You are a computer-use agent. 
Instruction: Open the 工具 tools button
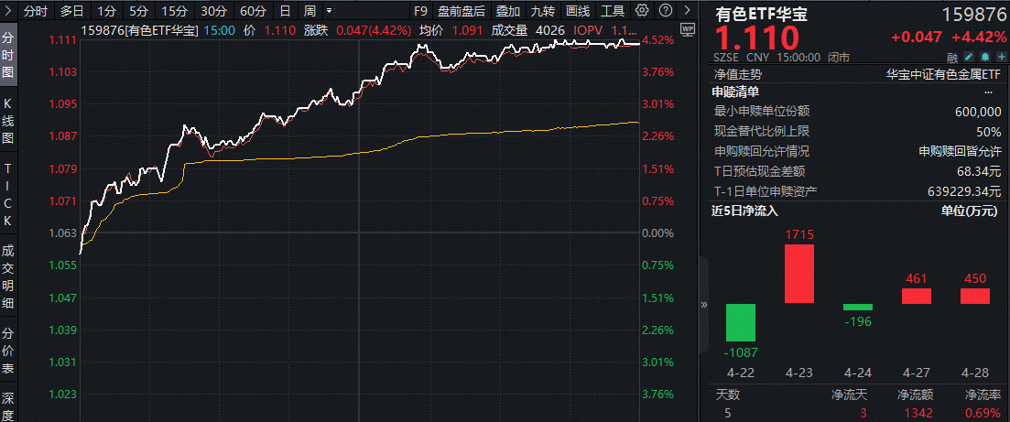[x=613, y=11]
